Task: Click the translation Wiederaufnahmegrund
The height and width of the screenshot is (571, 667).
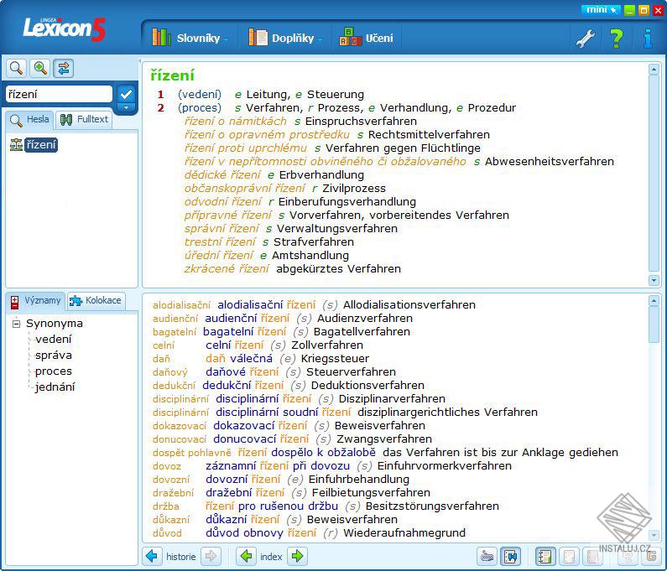Action: [x=404, y=532]
